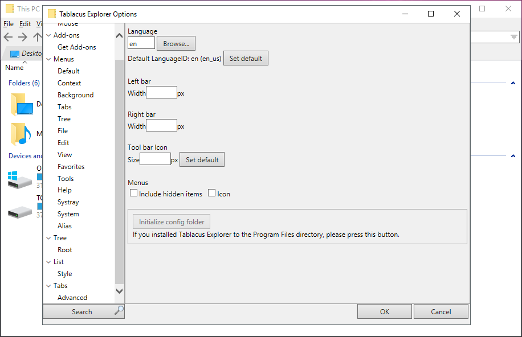Open the File menu in This PC window
This screenshot has height=337, width=522.
[9, 24]
